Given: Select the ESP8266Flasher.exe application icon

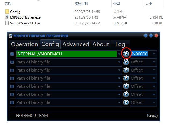Looking at the screenshot, I should (7, 17).
